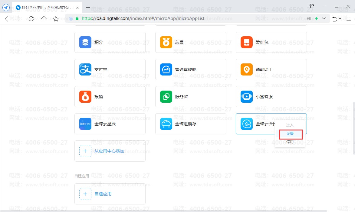Open the 报销 money bag icon
355x212 pixels.
[x=85, y=97]
